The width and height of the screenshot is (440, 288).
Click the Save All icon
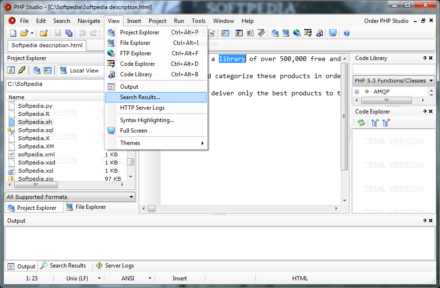69,33
